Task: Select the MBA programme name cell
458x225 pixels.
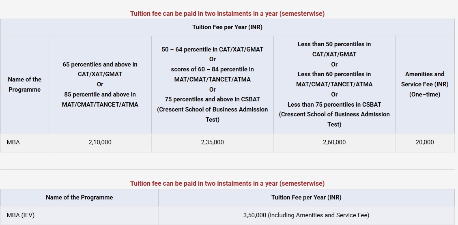Action: [13, 142]
